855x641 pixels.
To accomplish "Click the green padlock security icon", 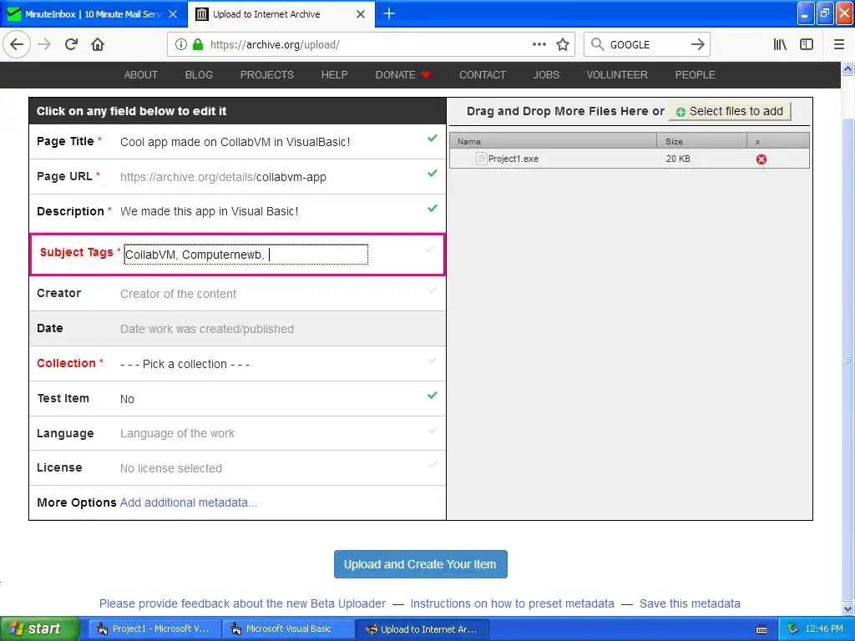I will (198, 45).
